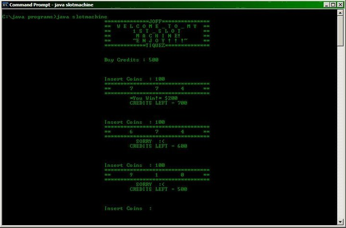Open the Command Prompt system menu icon

[x=5, y=5]
